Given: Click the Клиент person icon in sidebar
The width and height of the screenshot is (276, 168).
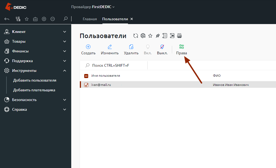Looking at the screenshot, I should pos(7,32).
